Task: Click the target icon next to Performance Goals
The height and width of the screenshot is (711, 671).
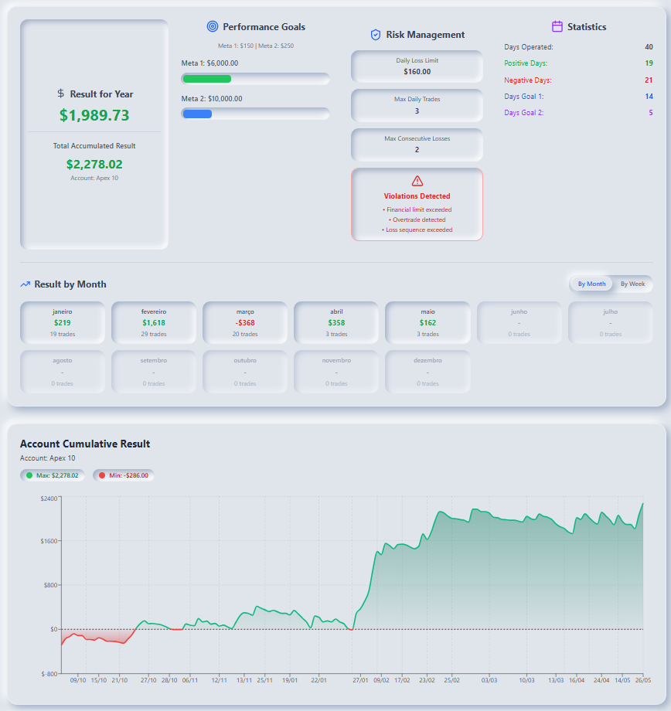Action: tap(213, 27)
